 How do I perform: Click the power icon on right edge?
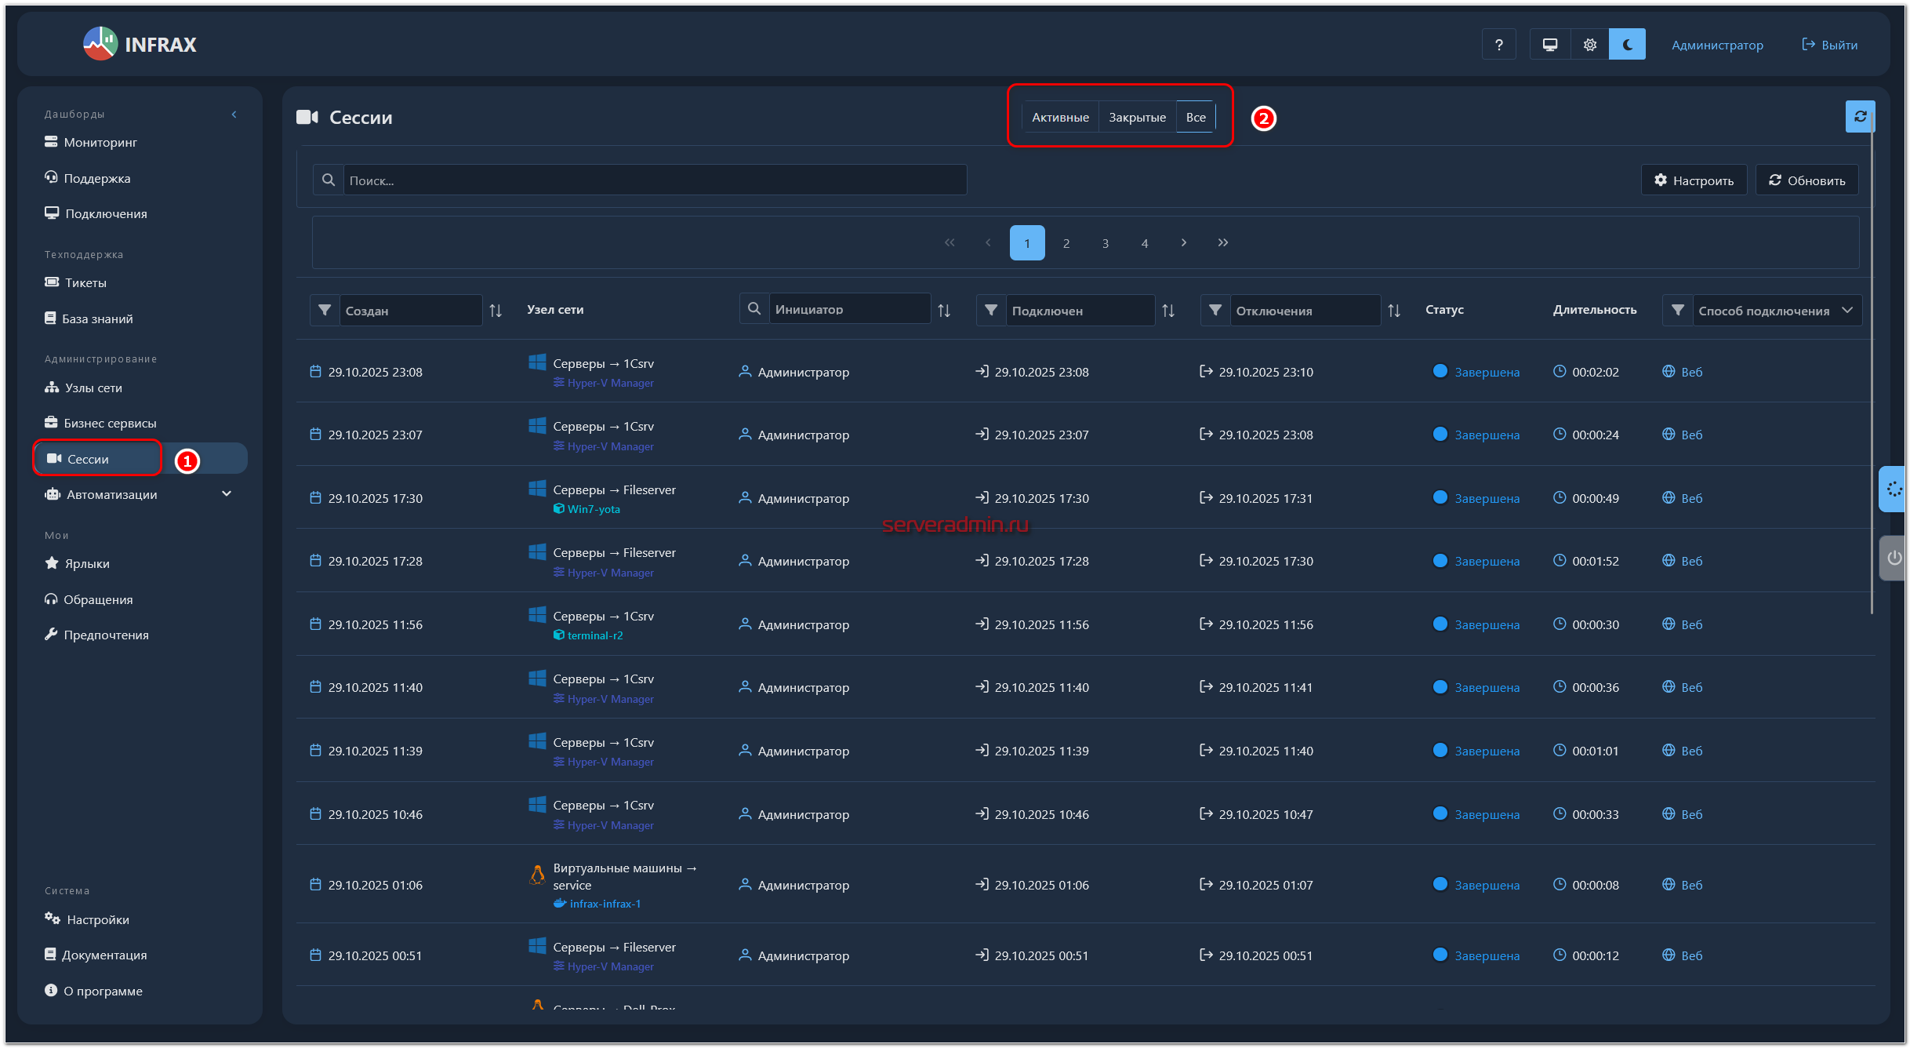coord(1894,558)
